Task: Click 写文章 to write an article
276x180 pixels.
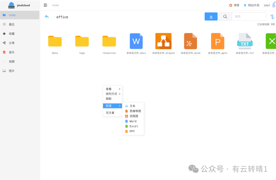Action: (x=110, y=113)
